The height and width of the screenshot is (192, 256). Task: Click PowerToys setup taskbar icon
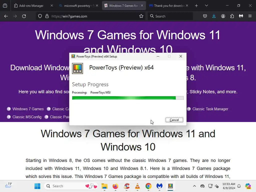170,186
